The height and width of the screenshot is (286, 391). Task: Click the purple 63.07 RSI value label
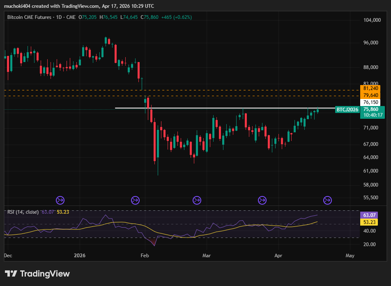371,215
